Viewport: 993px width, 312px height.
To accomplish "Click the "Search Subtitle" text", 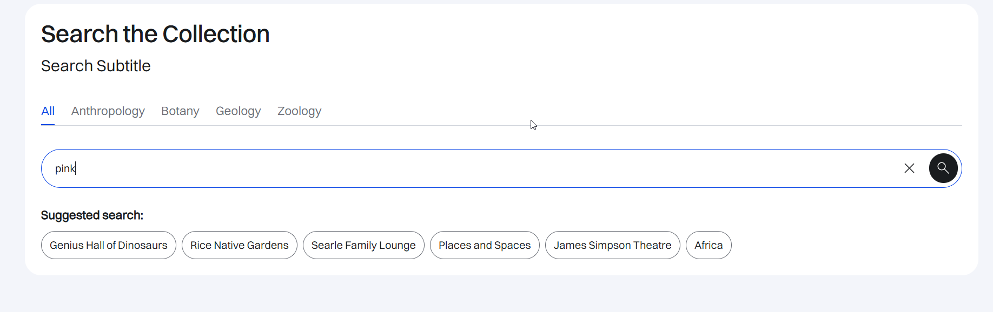I will [96, 66].
